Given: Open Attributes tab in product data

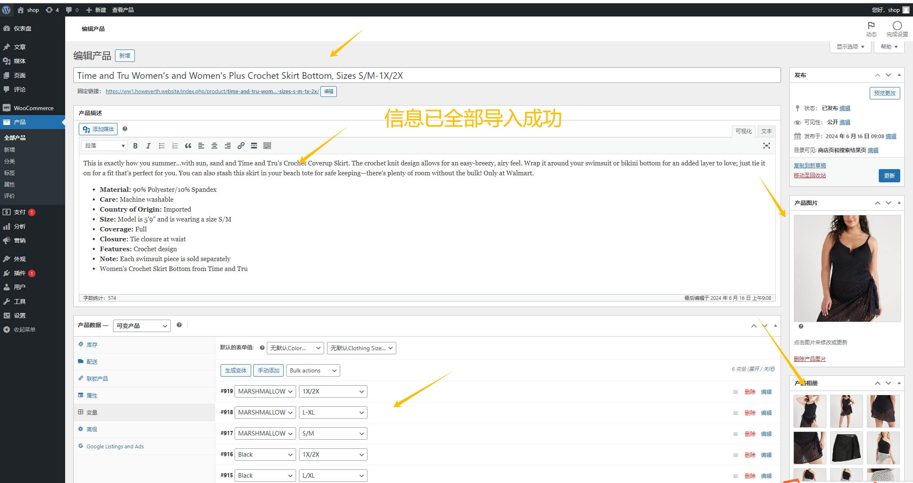Looking at the screenshot, I should click(x=144, y=396).
